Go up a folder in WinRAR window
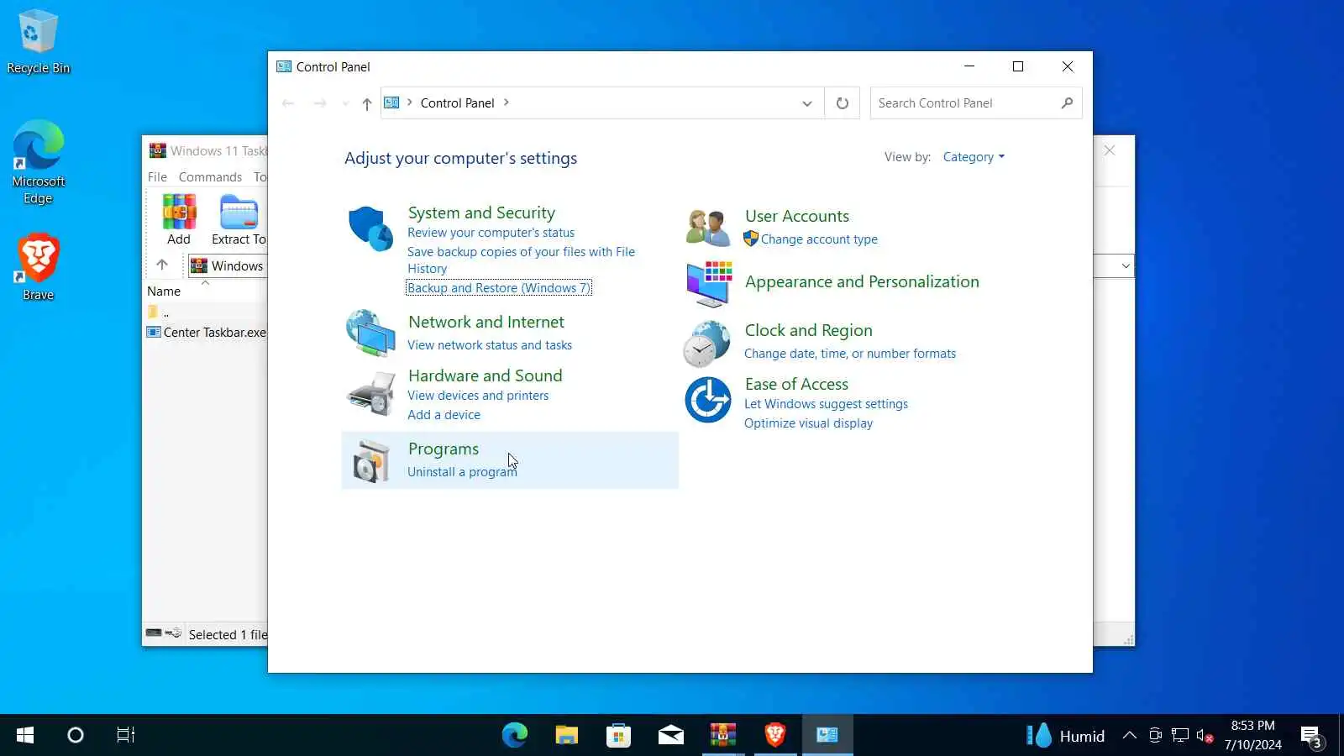Viewport: 1344px width, 756px height. [162, 265]
